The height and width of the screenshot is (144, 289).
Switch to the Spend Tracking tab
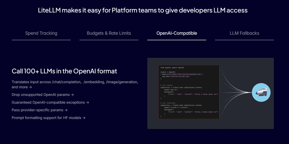tap(41, 33)
